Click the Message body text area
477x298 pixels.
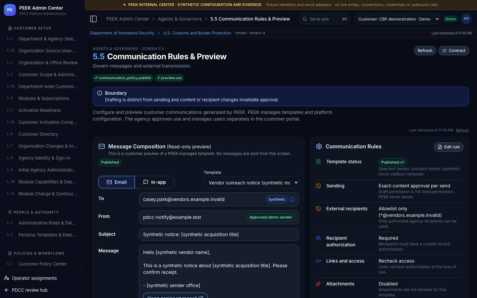219,271
